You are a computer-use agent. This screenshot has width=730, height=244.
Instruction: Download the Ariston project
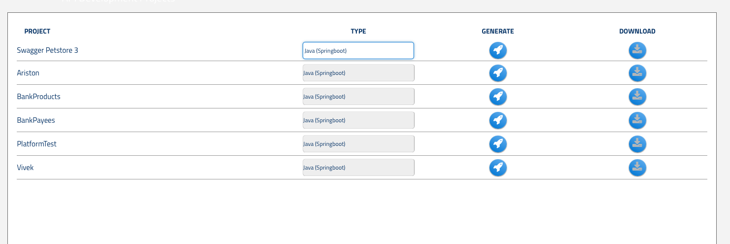pos(637,73)
